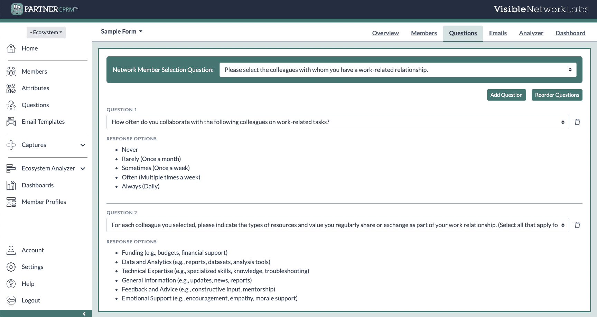Click the Member Profiles icon
The width and height of the screenshot is (597, 317).
(x=11, y=202)
